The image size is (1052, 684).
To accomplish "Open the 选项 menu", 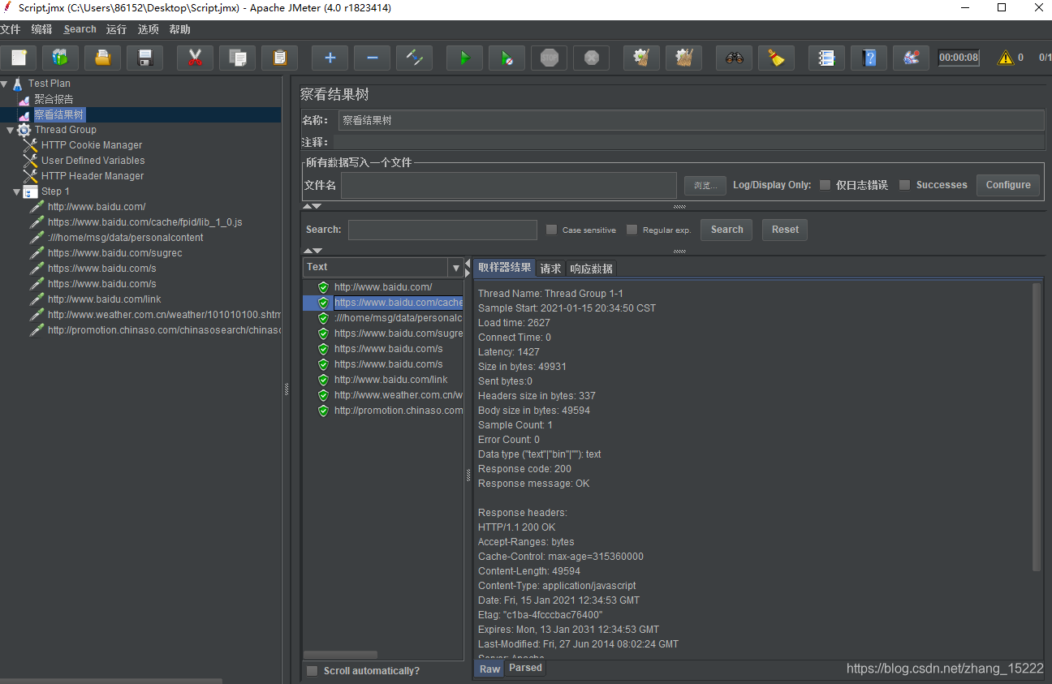I will pos(149,29).
